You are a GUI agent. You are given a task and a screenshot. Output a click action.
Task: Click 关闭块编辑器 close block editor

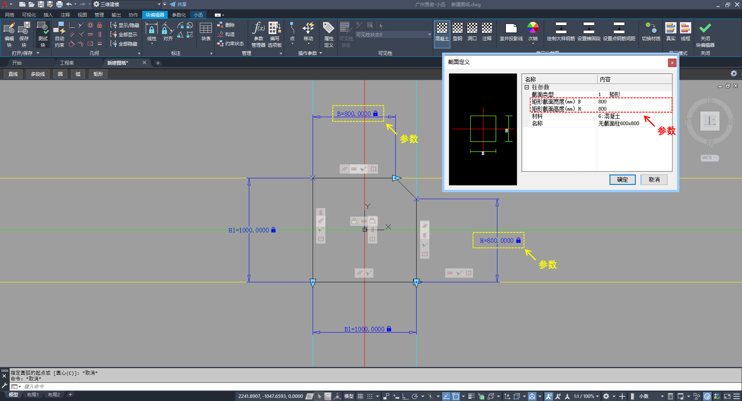(705, 34)
